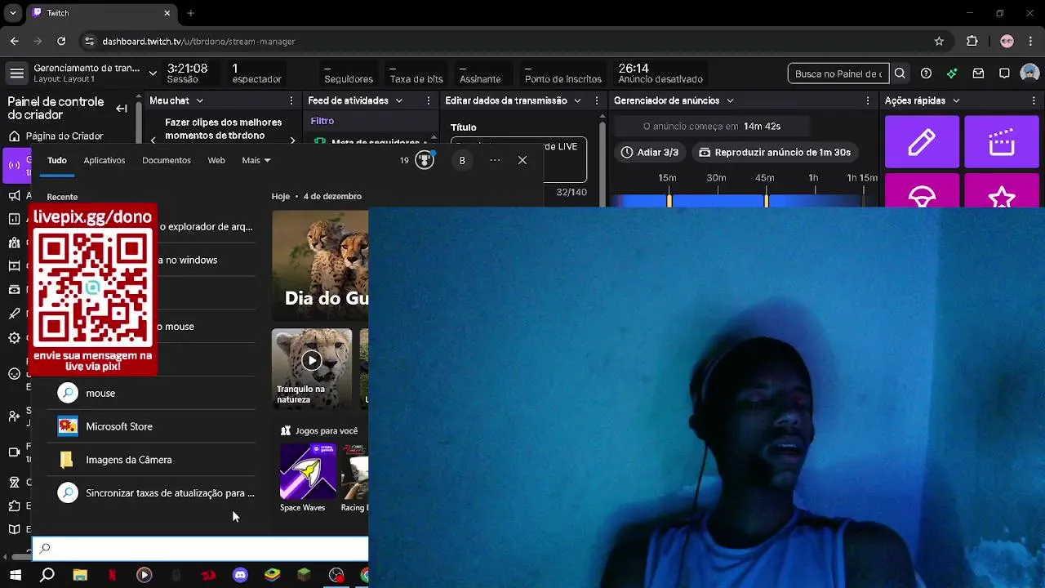This screenshot has width=1045, height=588.
Task: Open Discord from taskbar
Action: (x=240, y=576)
